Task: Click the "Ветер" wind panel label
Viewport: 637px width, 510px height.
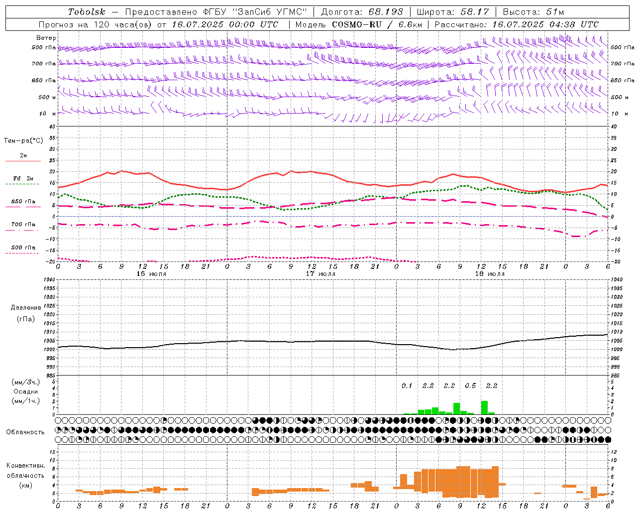Action: [x=46, y=38]
